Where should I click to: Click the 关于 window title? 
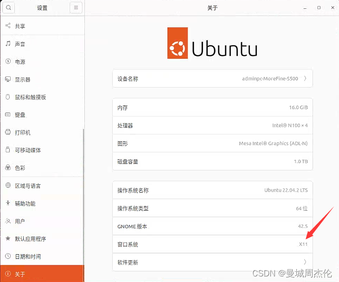click(x=212, y=8)
